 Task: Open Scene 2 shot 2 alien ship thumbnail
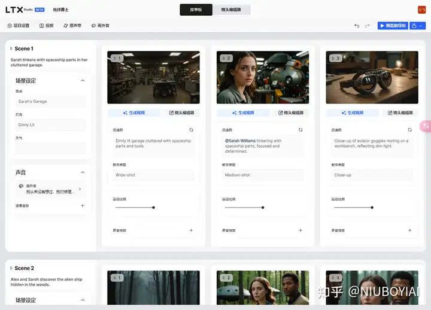(x=263, y=288)
